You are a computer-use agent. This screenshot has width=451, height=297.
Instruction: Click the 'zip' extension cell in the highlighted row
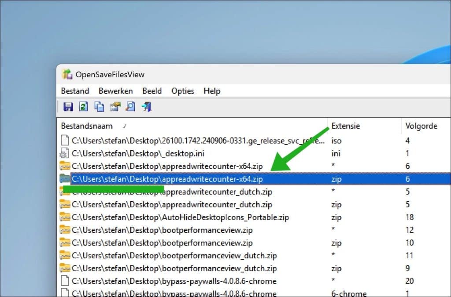336,179
